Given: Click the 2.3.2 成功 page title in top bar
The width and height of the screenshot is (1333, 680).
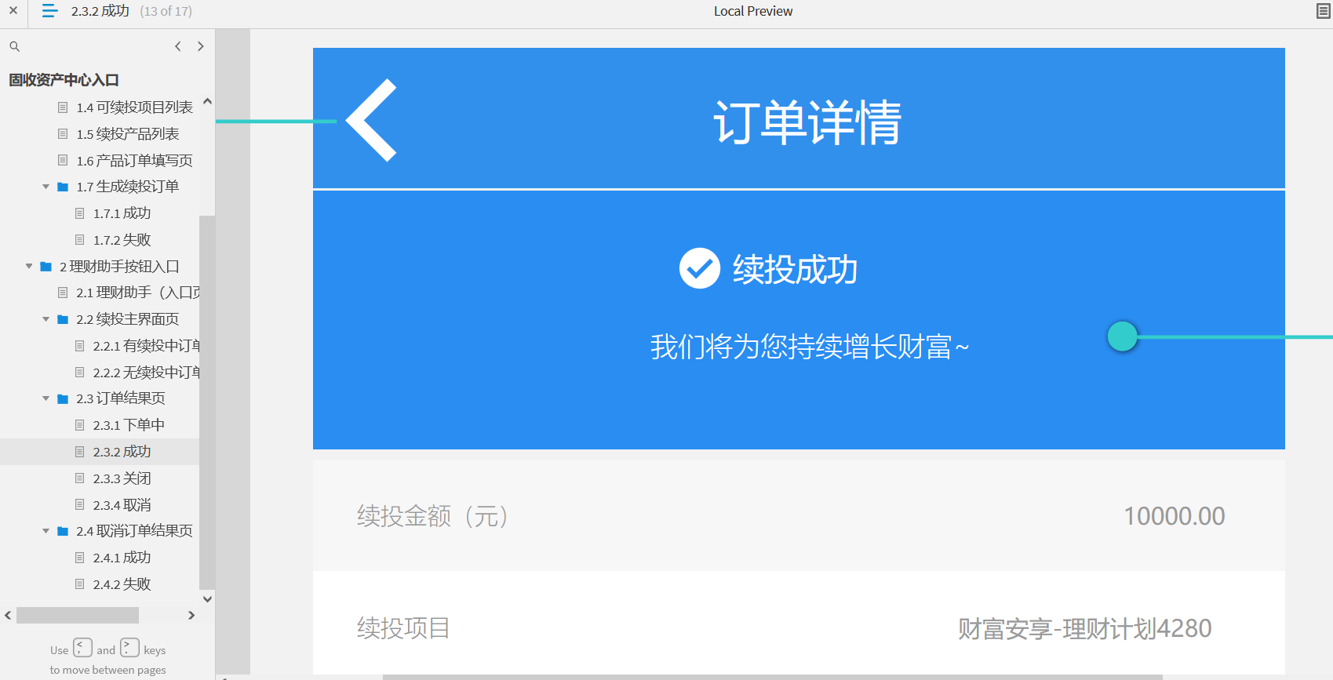Looking at the screenshot, I should click(x=100, y=11).
